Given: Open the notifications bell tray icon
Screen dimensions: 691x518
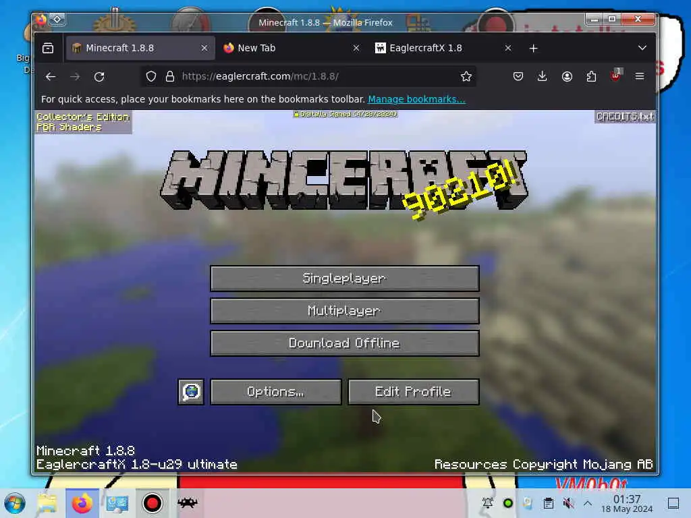Looking at the screenshot, I should 488,503.
